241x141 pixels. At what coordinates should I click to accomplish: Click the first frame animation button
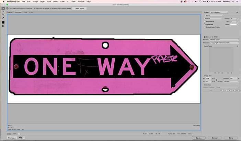tap(221, 91)
